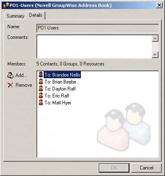Click the group icon in title bar
Screen dimensions: 165x176
click(6, 5)
